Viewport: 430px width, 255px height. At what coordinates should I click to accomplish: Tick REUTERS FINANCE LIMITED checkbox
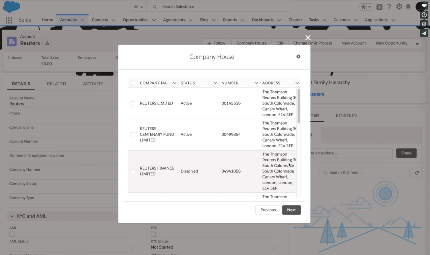pyautogui.click(x=133, y=172)
